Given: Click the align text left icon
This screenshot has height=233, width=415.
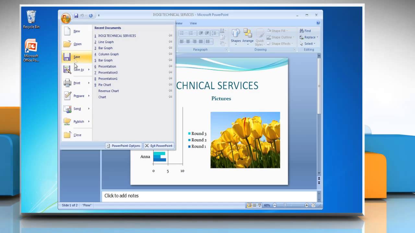Looking at the screenshot, I should (182, 41).
